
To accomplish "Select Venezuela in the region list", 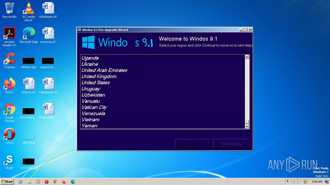I will [x=162, y=114].
